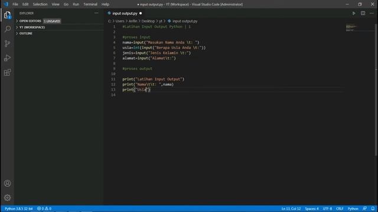Click the jenis=input line 6
Screen dimensions: 378x212
tap(157, 53)
